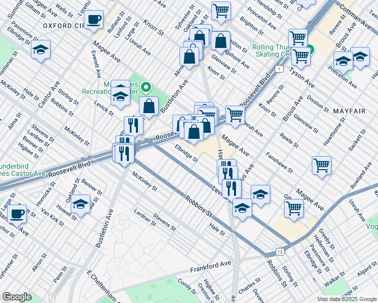This screenshot has width=378, height=303.
Task: Click the US Route 1 shield
Action: (x=279, y=69)
